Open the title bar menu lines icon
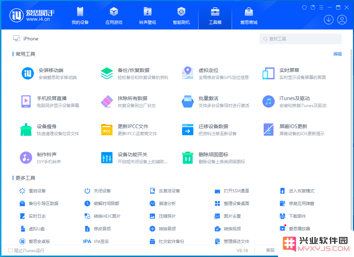 321,7
